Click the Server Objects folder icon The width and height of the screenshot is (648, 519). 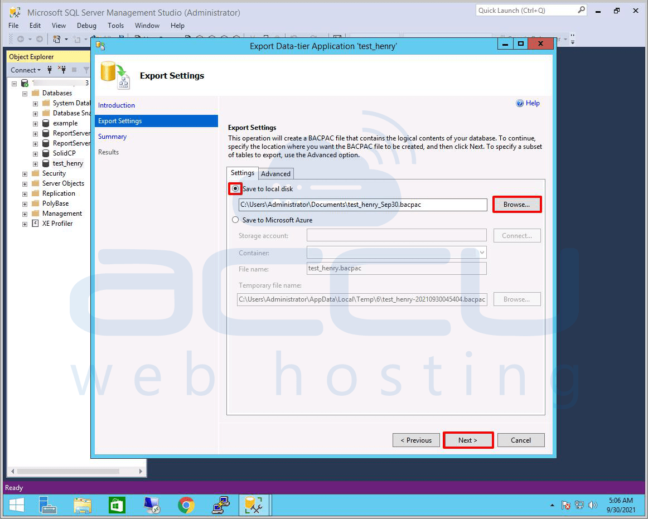coord(36,183)
